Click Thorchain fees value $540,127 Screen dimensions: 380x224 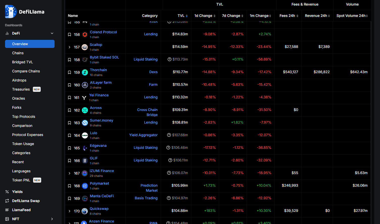click(x=291, y=72)
